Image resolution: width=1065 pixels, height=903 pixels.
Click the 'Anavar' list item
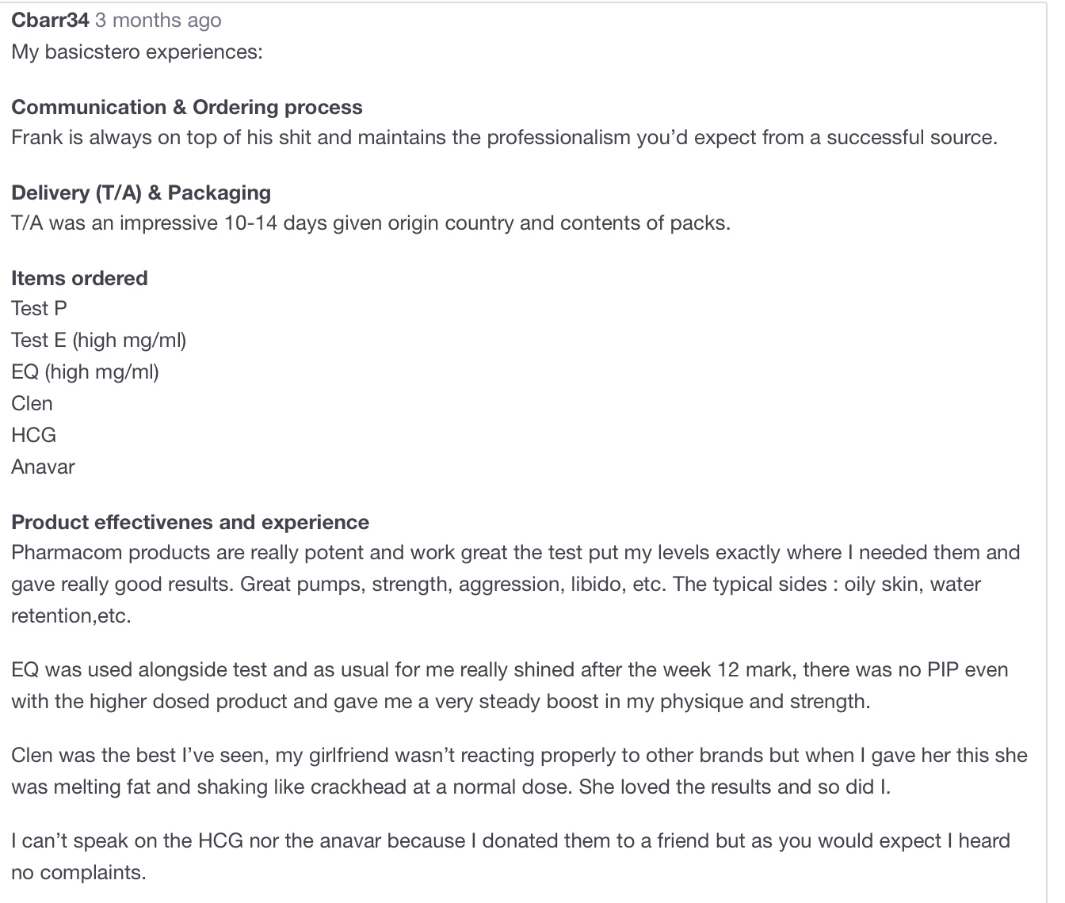click(43, 467)
